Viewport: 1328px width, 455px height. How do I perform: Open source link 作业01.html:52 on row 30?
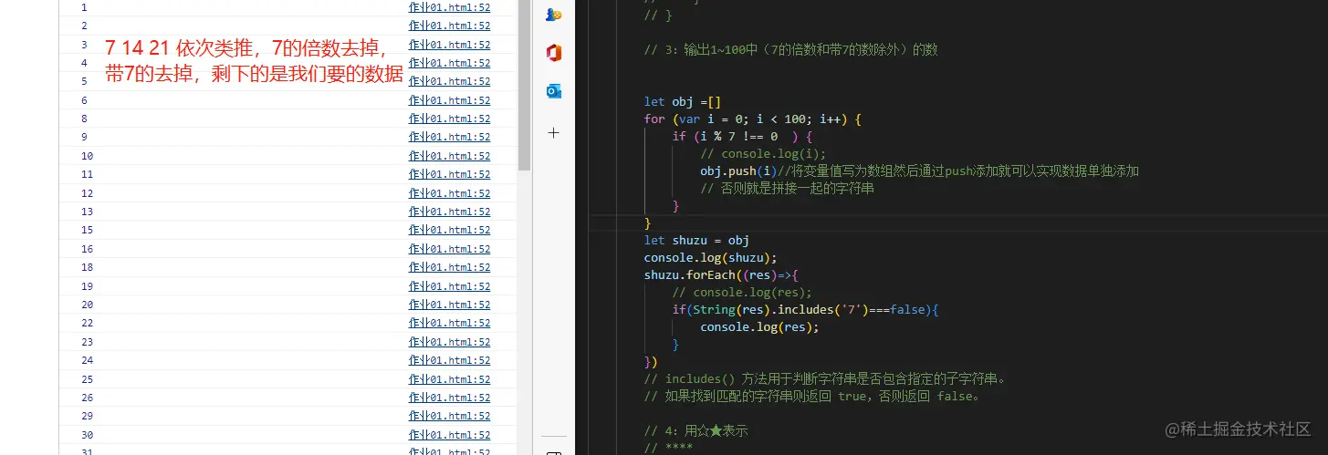pyautogui.click(x=449, y=435)
